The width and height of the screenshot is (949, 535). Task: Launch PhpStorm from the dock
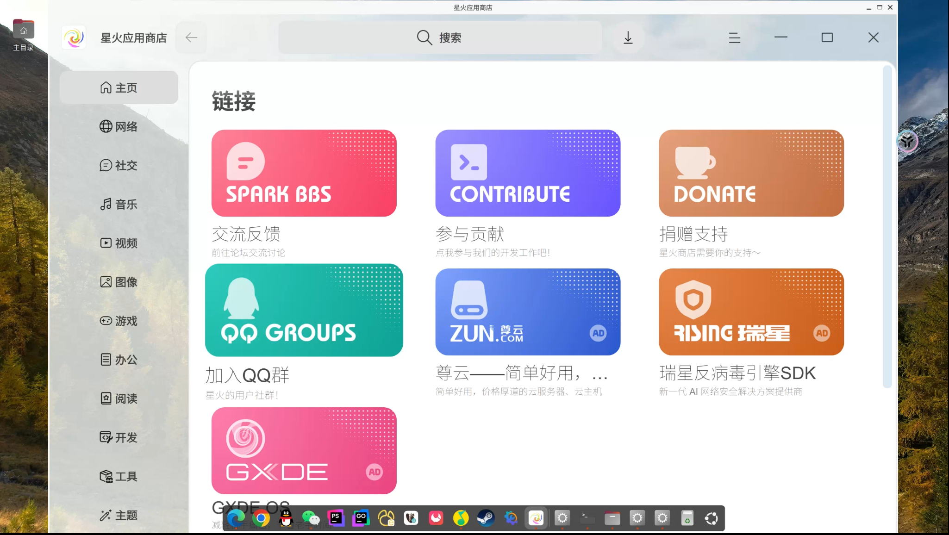[336, 518]
